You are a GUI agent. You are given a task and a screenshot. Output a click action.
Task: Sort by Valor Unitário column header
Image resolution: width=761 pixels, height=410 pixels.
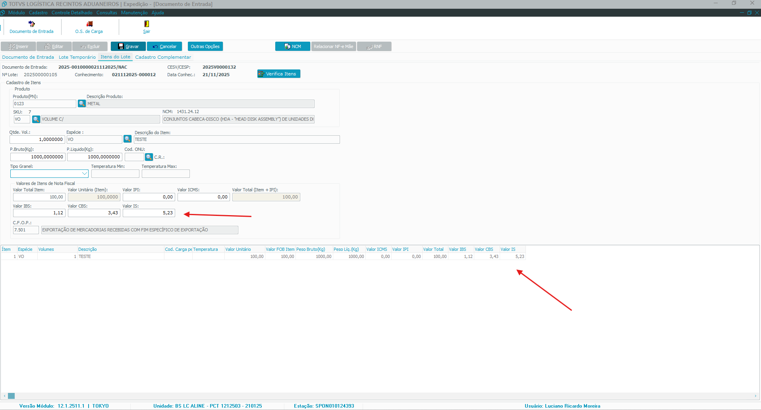245,249
